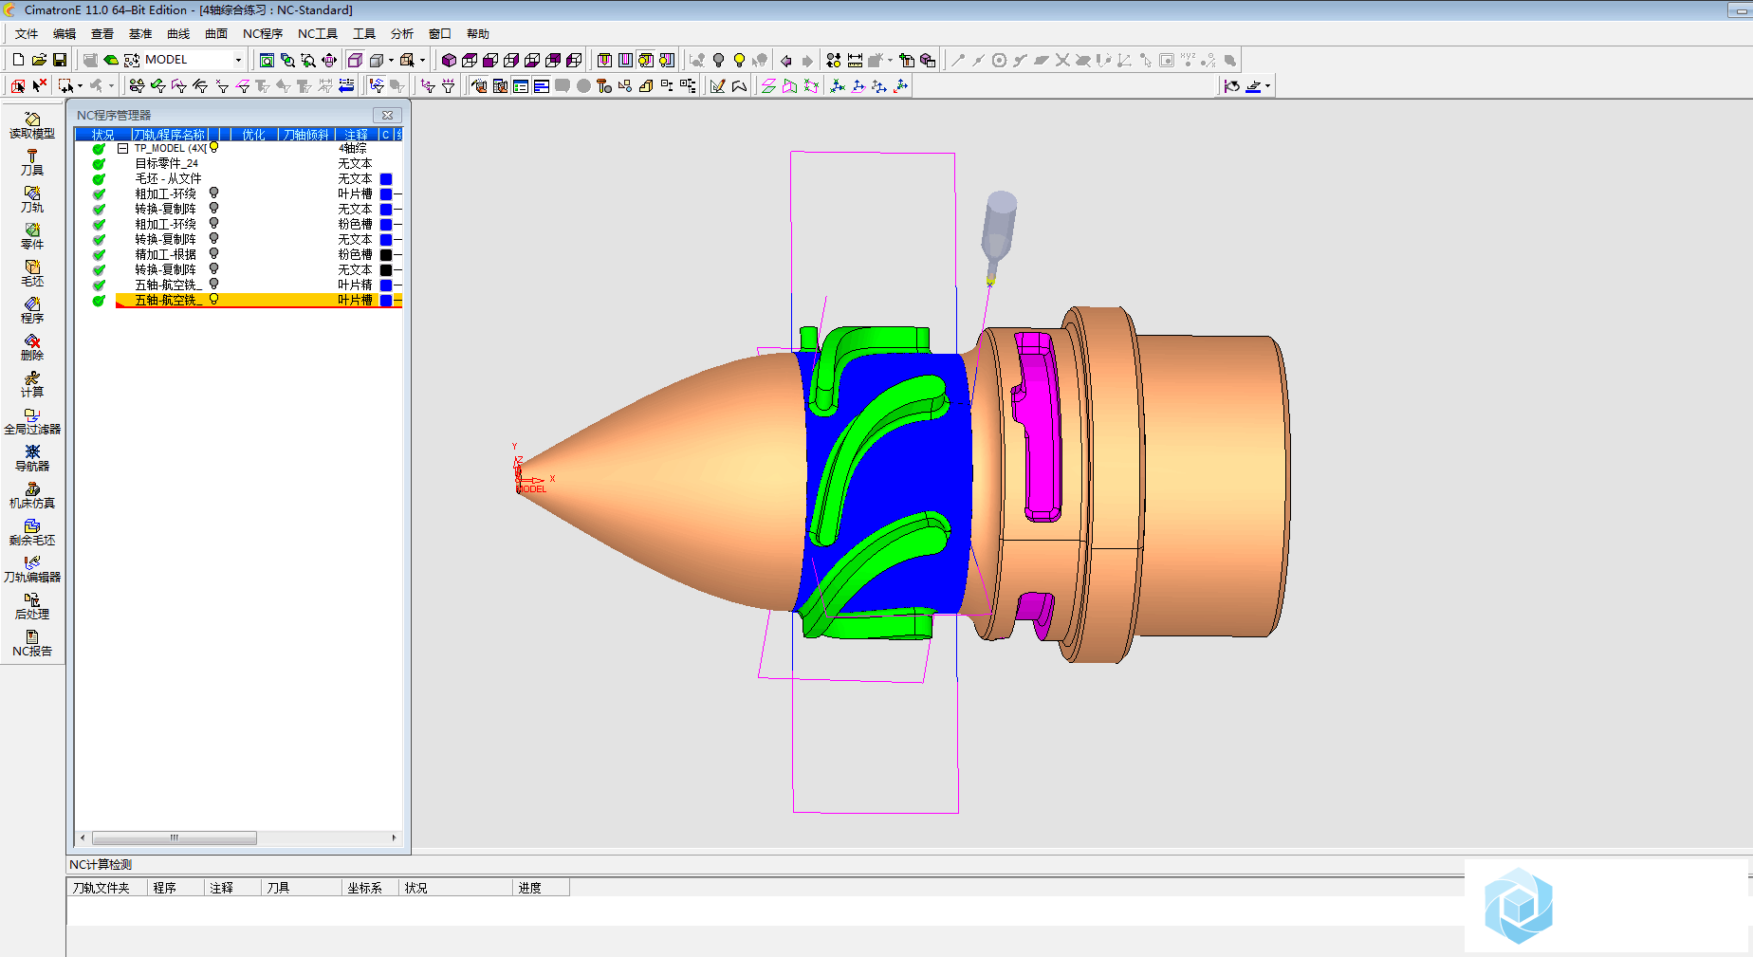Toggle the bulb of 五轴-航空铣 row commented 叶片精
Viewport: 1753px width, 957px height.
[x=214, y=285]
